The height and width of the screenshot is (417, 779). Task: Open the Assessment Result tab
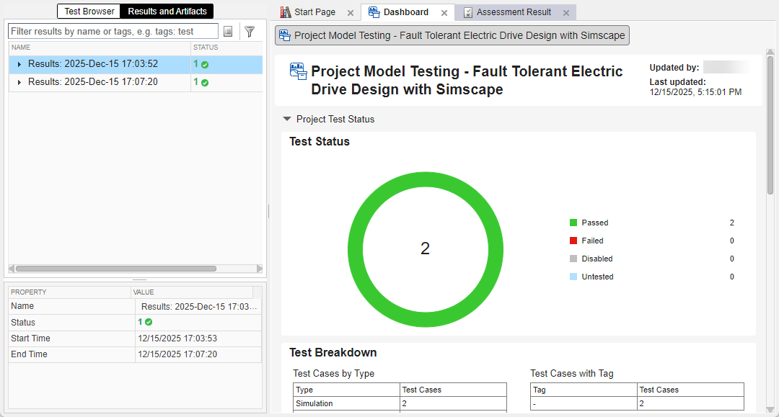(514, 12)
